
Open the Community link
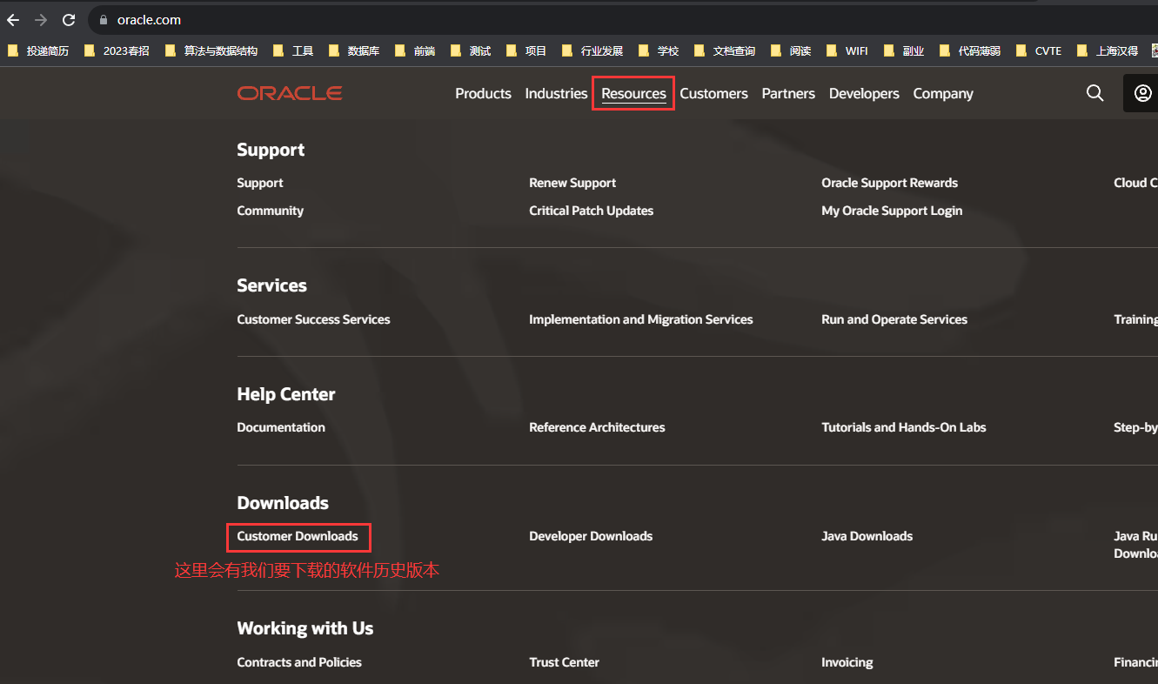270,211
